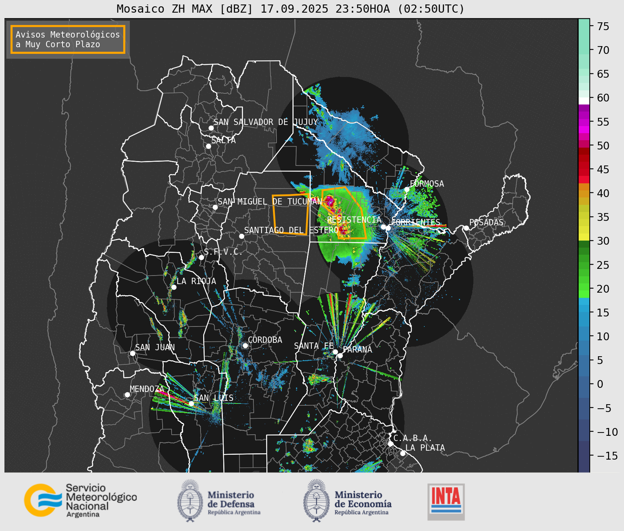Click the −10 colorbar tick label
Screen dimensions: 624x531
607,432
